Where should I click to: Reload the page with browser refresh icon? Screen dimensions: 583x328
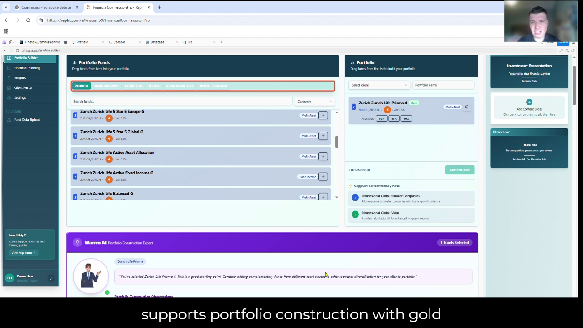[28, 20]
